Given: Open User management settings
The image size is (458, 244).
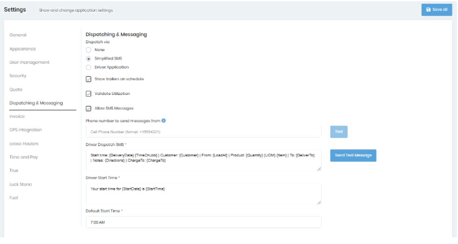Looking at the screenshot, I should coord(29,62).
